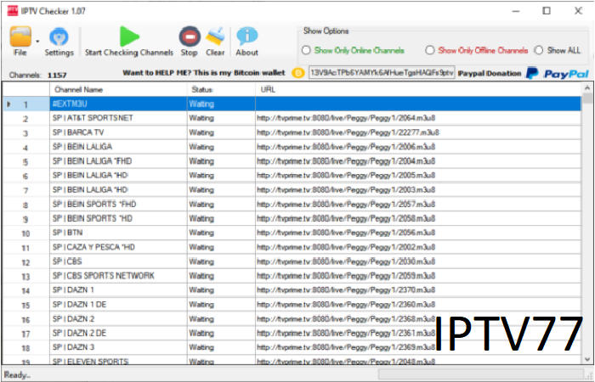595x382 pixels.
Task: Select SP | CAZA Y PESCA *HD channel
Action: coord(118,247)
